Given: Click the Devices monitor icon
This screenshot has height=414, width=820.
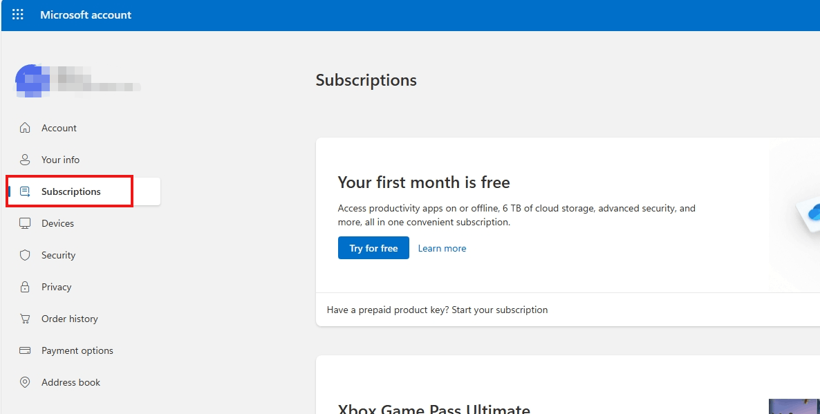Looking at the screenshot, I should point(25,223).
